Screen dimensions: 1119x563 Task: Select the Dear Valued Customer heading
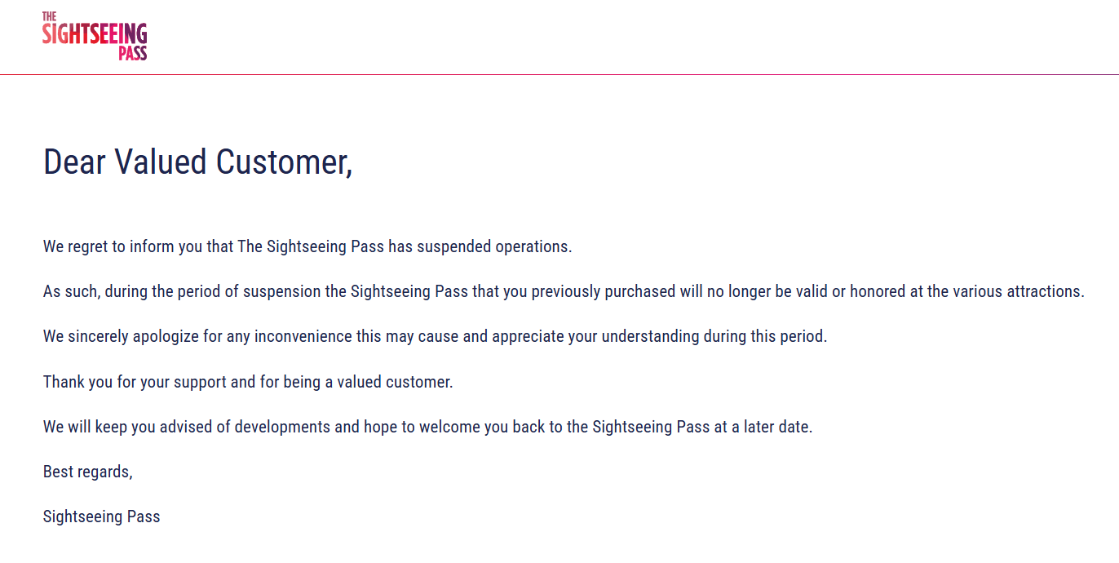click(198, 162)
